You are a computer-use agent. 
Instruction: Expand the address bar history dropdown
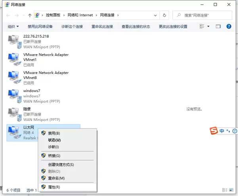155,15
